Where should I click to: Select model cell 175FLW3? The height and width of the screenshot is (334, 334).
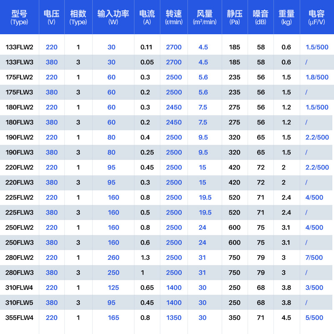pyautogui.click(x=19, y=92)
